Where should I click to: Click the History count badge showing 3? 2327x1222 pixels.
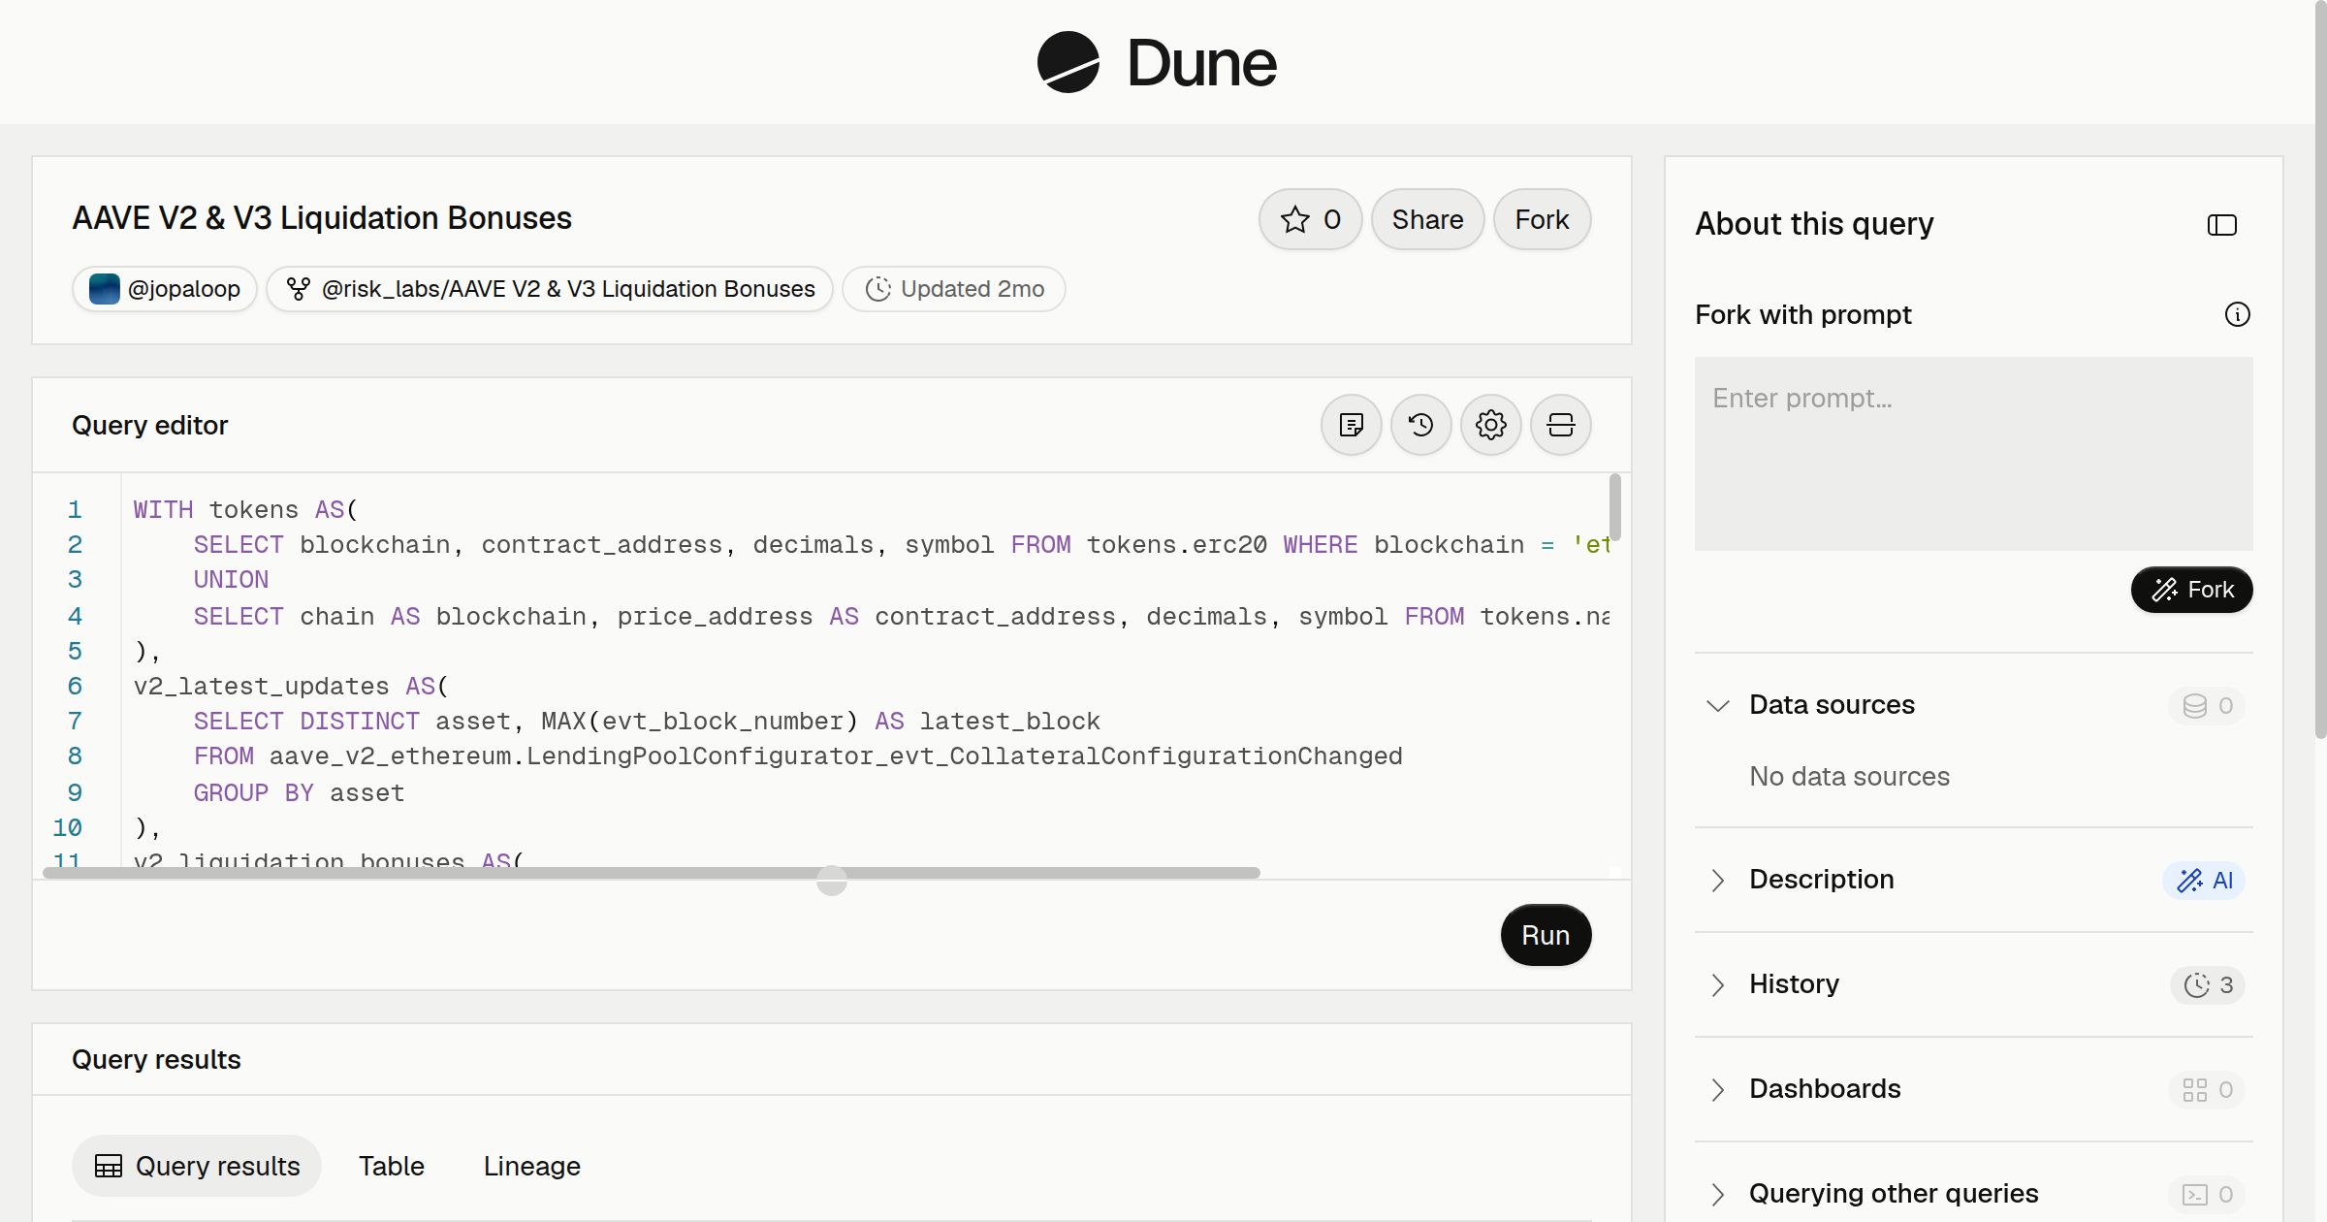(2208, 984)
